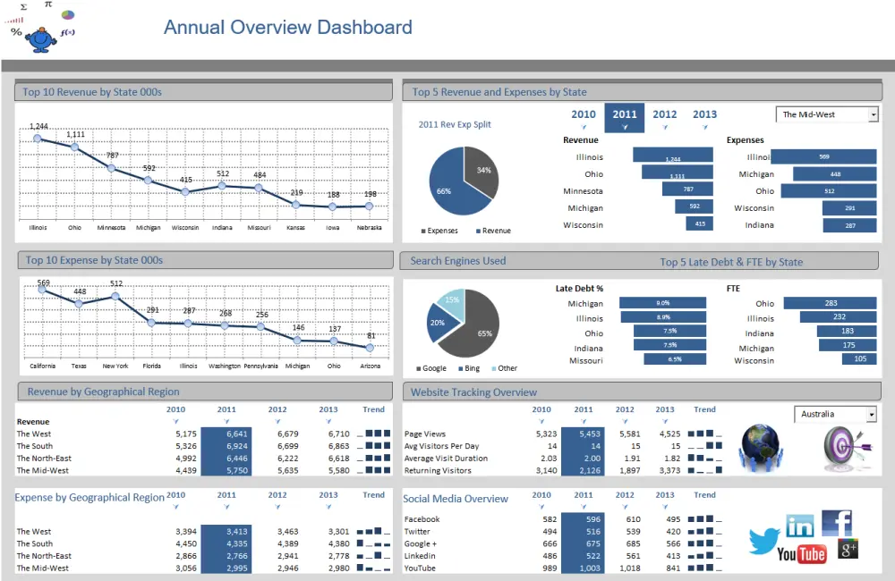
Task: Select the 2010 year header
Action: click(583, 114)
